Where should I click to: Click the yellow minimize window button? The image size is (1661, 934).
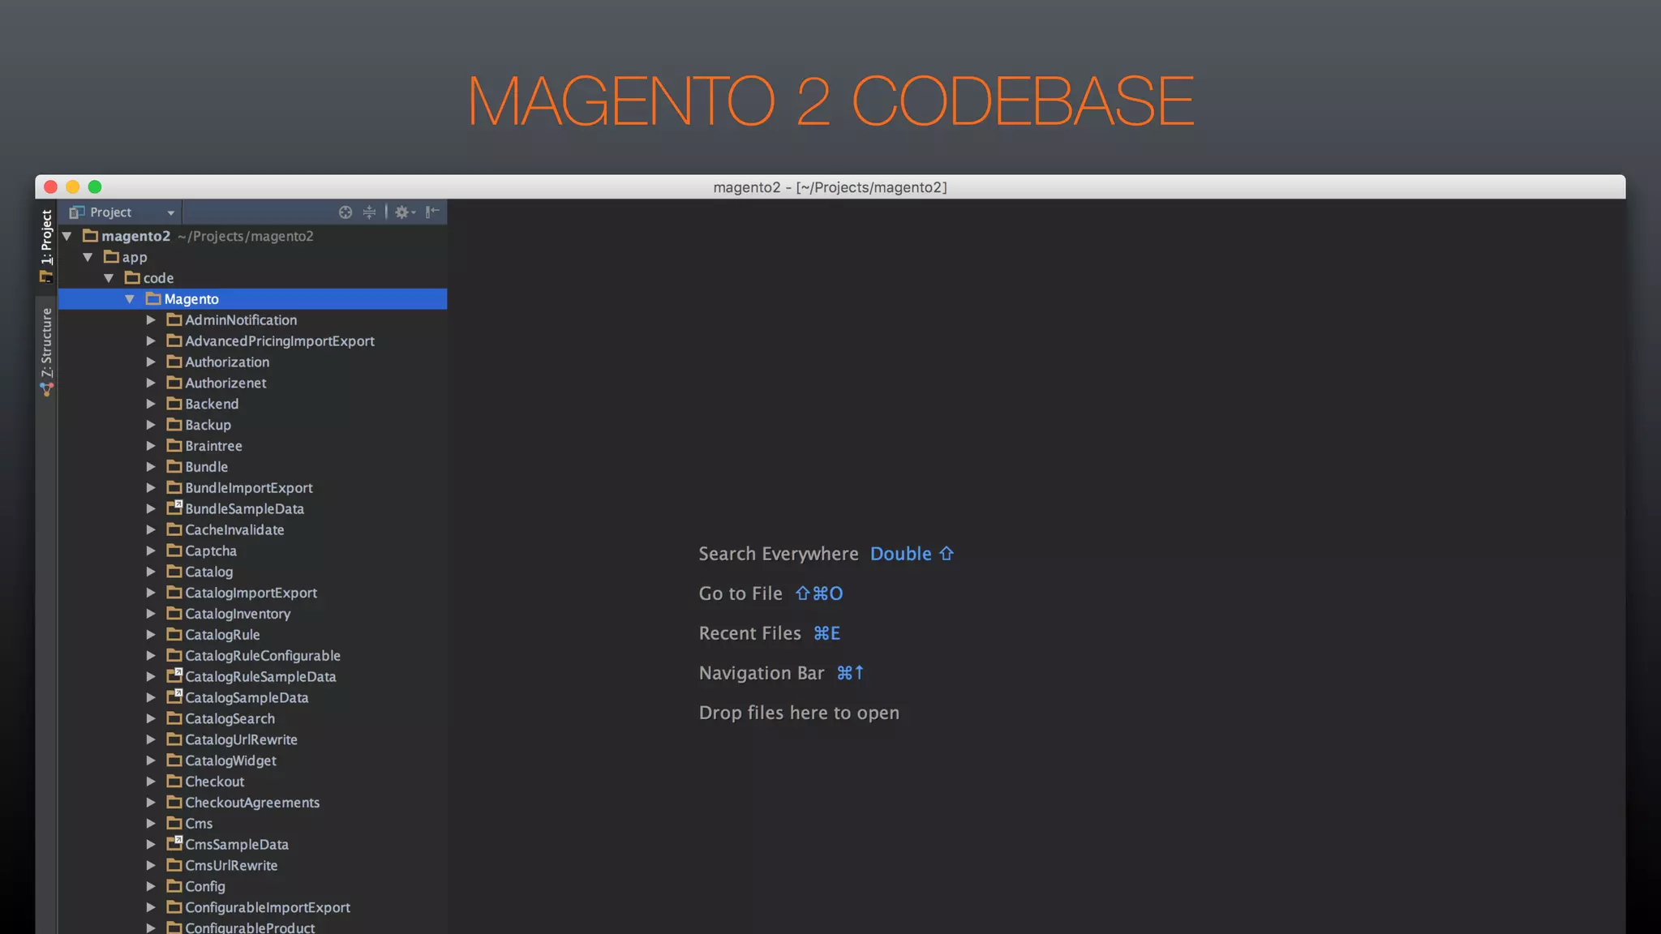[x=72, y=187]
